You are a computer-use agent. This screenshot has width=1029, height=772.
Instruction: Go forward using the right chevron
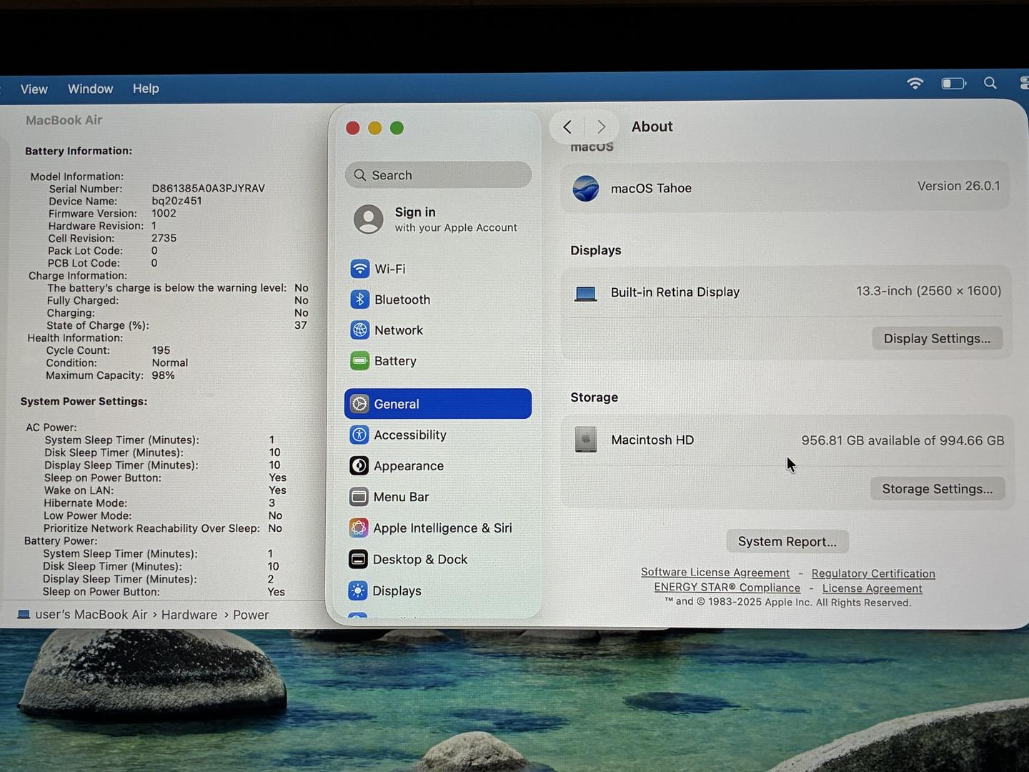(x=602, y=127)
